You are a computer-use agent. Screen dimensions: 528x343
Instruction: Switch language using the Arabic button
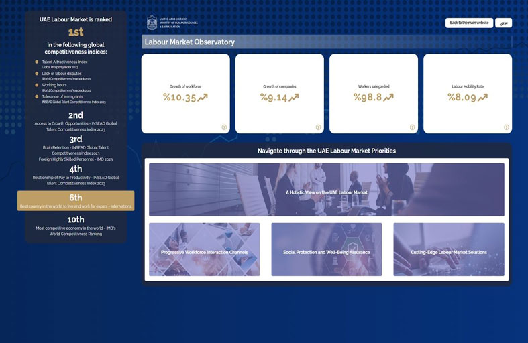[x=503, y=23]
